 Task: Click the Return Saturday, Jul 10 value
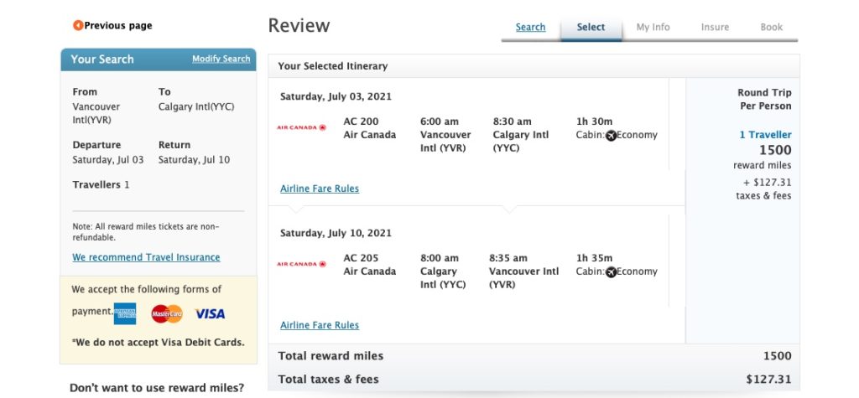point(194,160)
